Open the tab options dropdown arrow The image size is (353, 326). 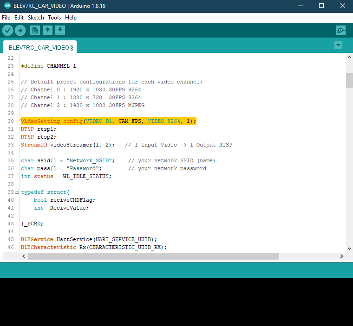coord(338,45)
